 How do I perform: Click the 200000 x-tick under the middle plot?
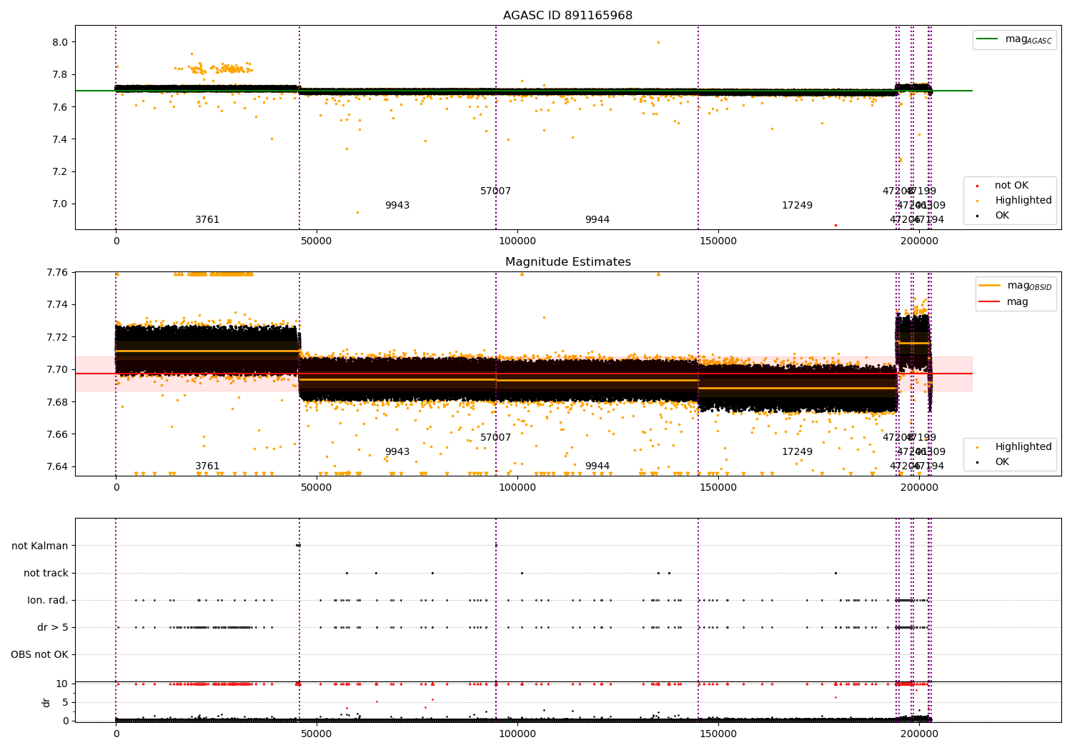(918, 488)
